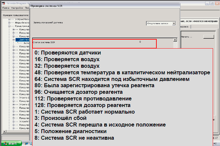Viewport: 220px width, 146px height.
Task: Open the Настройки menu
Action: 17,8
